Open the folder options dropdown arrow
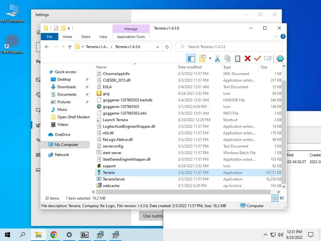The width and height of the screenshot is (321, 241). tap(210, 59)
